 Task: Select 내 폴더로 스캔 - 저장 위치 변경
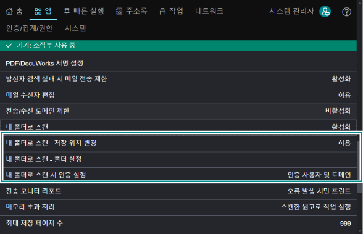180,143
